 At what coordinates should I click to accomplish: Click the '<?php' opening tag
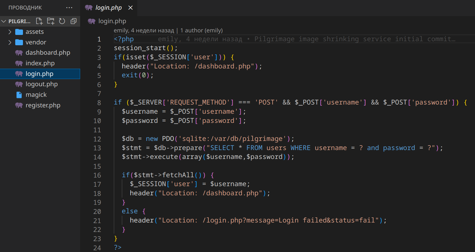pos(124,39)
